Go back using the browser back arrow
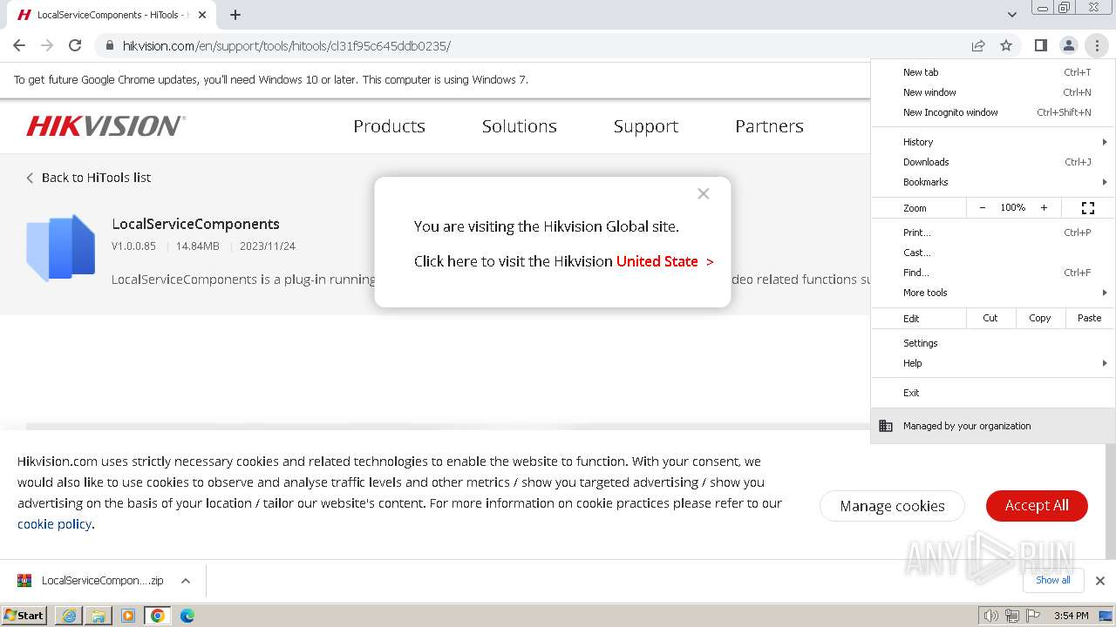 [x=19, y=45]
